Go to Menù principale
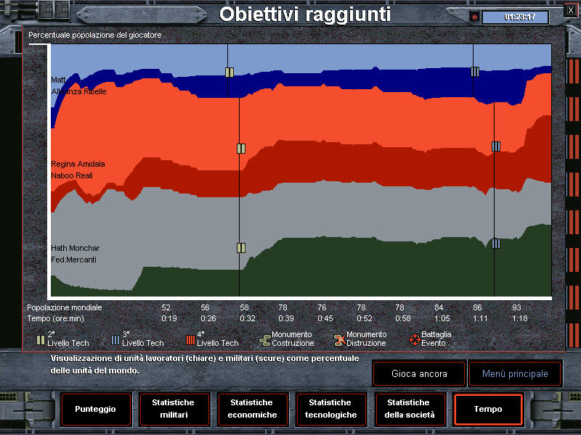Image resolution: width=581 pixels, height=435 pixels. (x=514, y=374)
